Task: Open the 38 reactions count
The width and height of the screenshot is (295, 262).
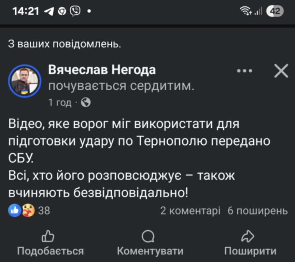Action: [x=44, y=211]
